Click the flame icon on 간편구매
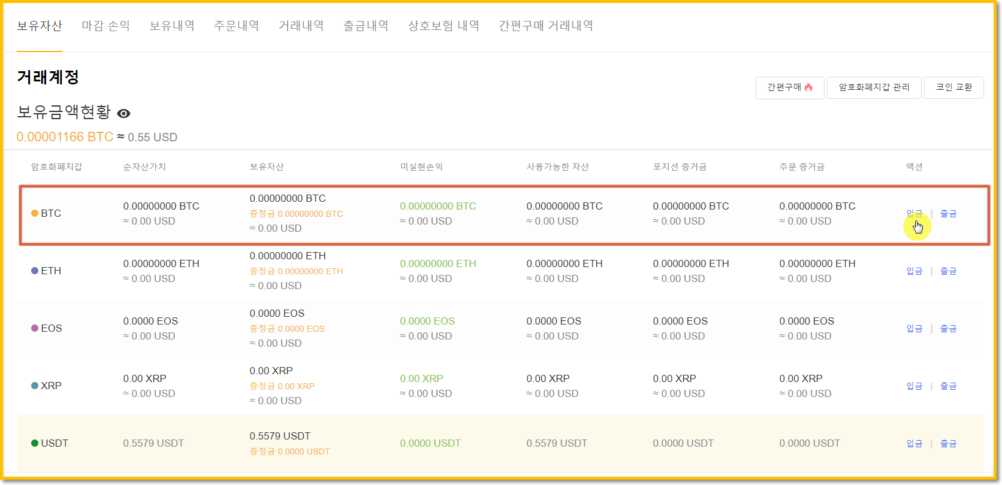The height and width of the screenshot is (485, 1002). pyautogui.click(x=808, y=87)
